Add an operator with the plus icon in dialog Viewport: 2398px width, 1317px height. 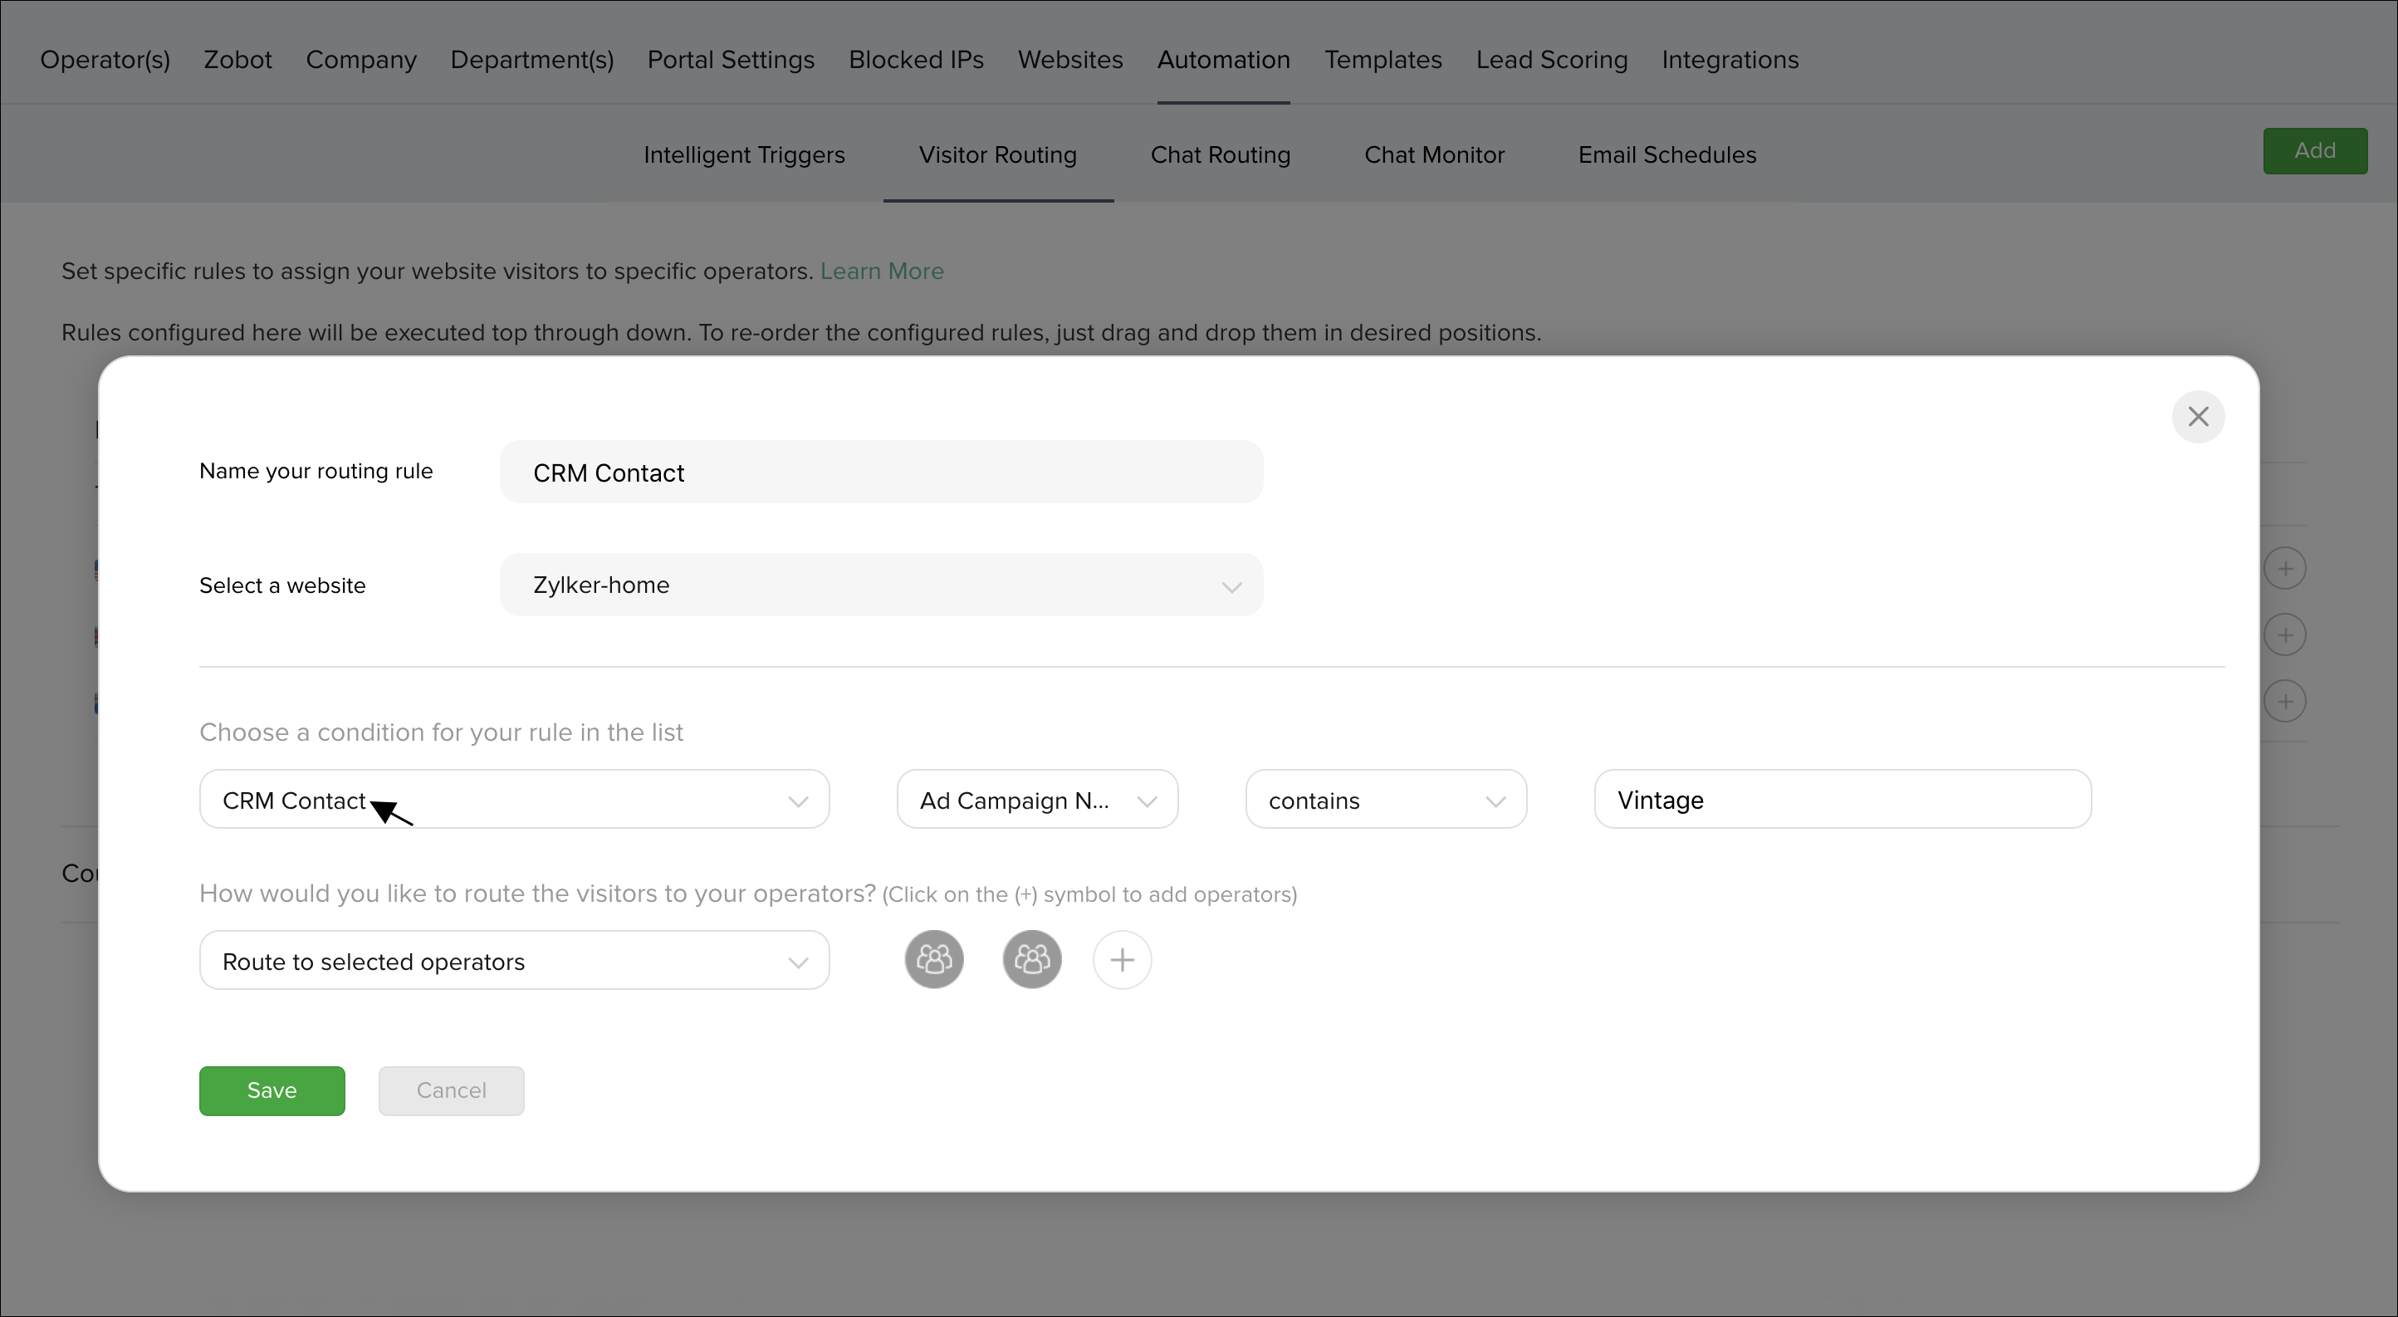coord(1122,958)
